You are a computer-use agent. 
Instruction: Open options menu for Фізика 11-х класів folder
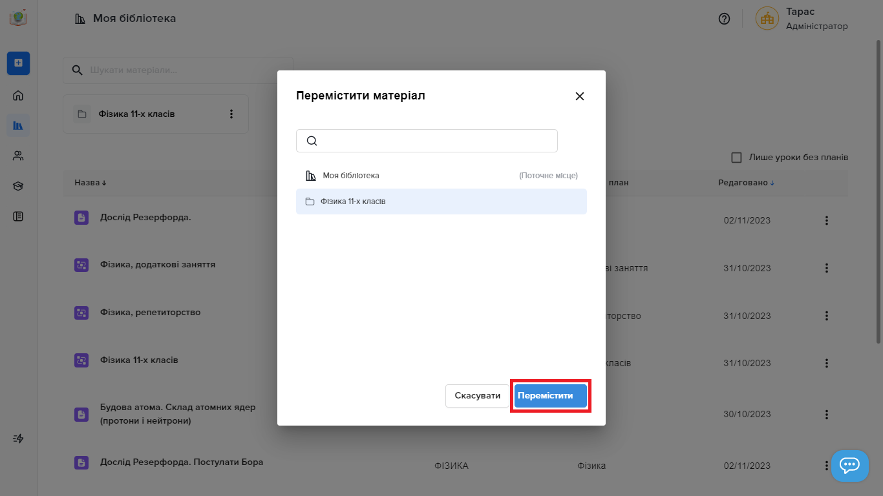point(231,114)
